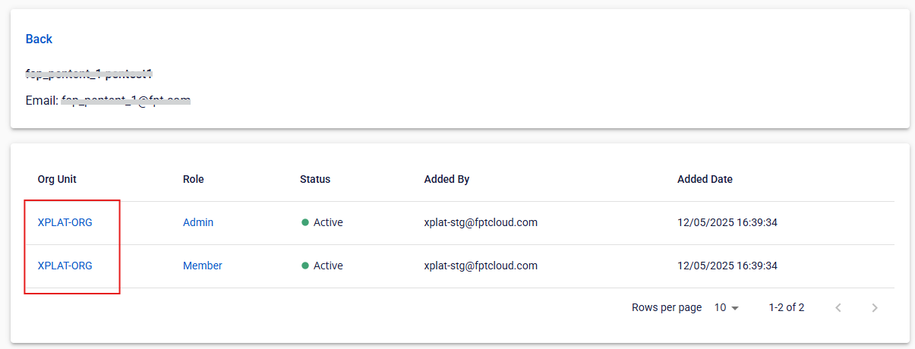Click the Role column header

click(x=194, y=179)
